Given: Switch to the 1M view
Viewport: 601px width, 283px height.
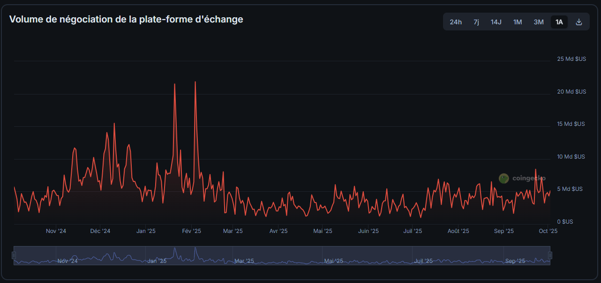Looking at the screenshot, I should coord(517,22).
